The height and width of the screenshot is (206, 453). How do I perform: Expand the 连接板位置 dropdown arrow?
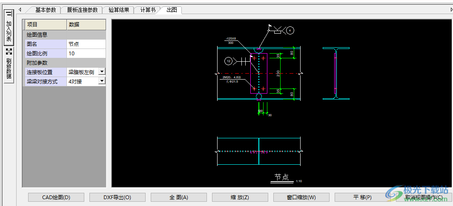[102, 72]
